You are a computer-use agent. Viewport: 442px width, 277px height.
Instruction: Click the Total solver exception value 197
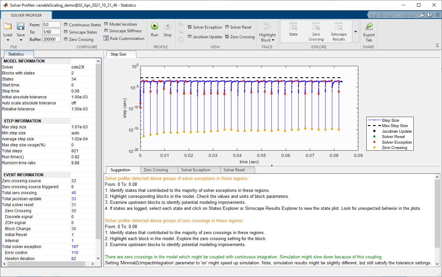[75, 247]
